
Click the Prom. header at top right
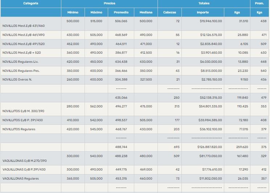click(x=259, y=4)
